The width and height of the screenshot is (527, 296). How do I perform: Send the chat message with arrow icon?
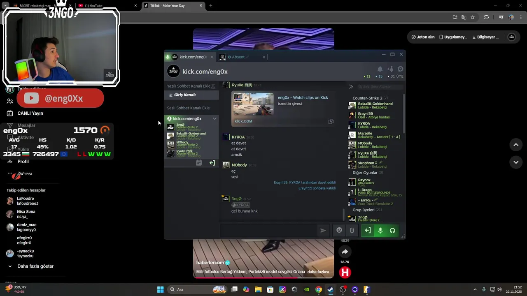[x=323, y=231]
